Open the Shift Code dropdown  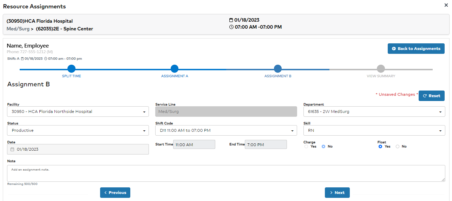[x=226, y=131]
